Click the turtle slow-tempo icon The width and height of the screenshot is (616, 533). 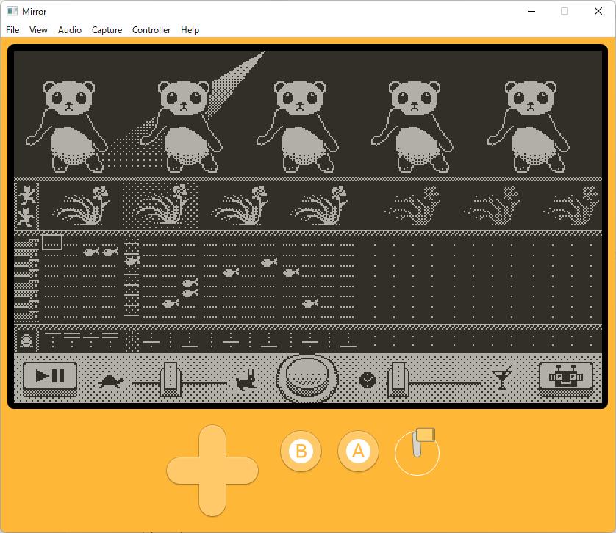(x=111, y=381)
